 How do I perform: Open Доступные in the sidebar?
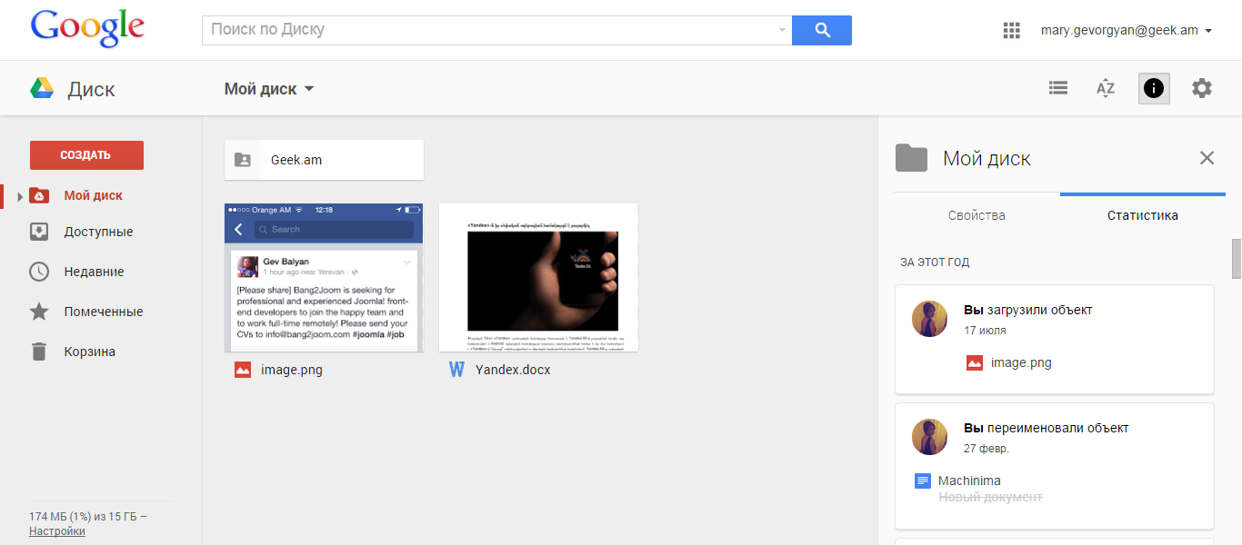pos(98,232)
